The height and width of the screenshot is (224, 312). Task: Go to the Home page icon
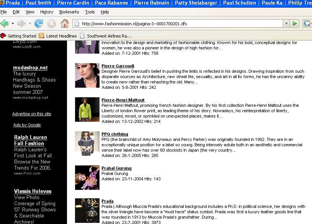[x=65, y=24]
